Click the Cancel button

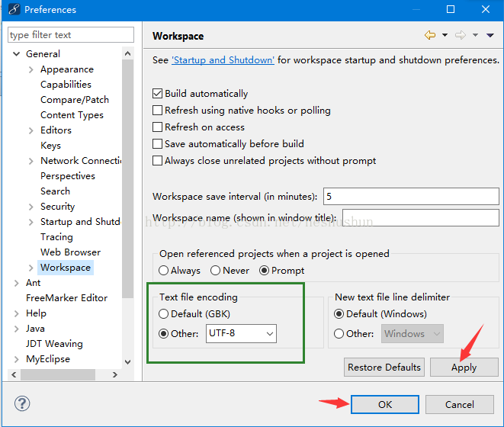click(x=460, y=404)
